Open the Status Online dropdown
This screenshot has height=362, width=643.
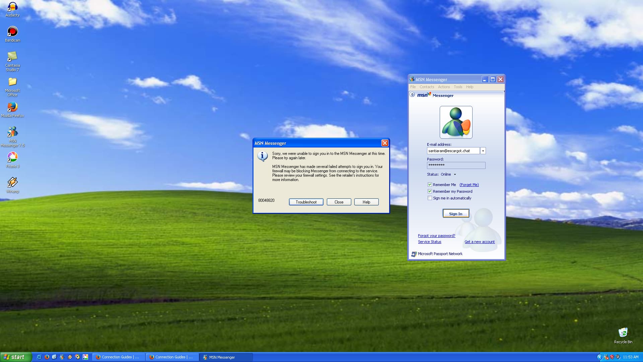454,174
